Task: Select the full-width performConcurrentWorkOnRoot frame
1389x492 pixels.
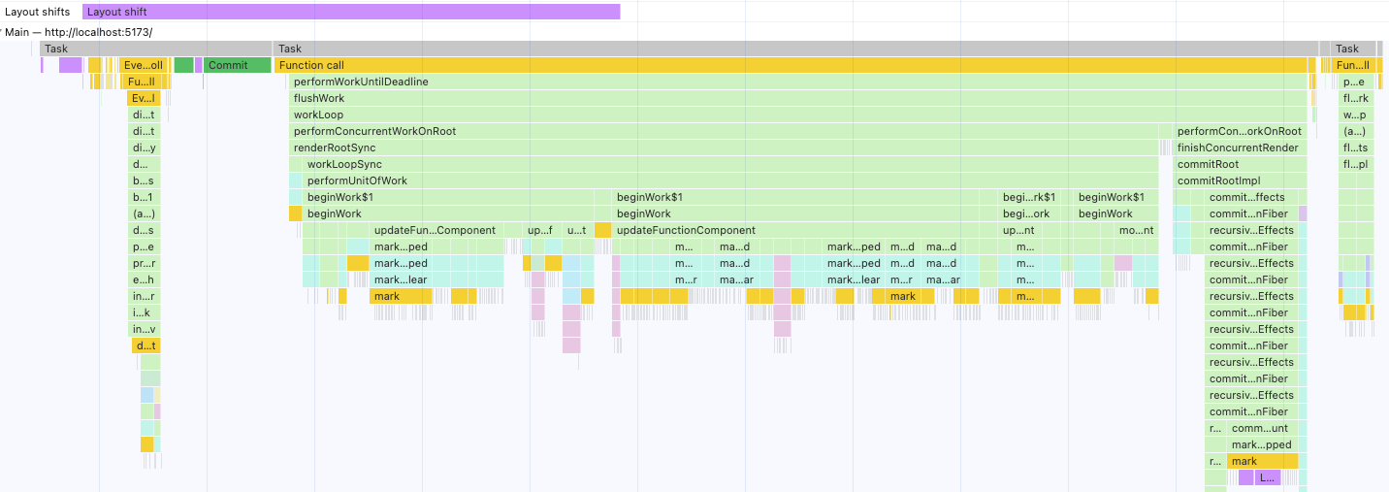Action: coord(724,131)
